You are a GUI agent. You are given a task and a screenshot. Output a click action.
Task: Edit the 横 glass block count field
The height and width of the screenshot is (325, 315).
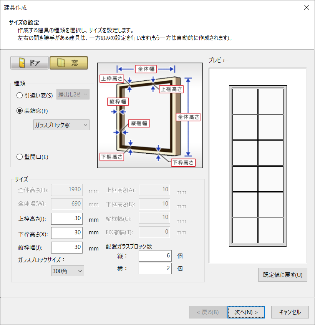[155, 269]
